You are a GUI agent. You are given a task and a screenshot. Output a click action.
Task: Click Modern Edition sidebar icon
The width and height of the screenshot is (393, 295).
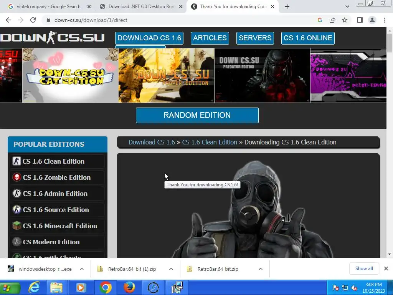[x=17, y=242]
